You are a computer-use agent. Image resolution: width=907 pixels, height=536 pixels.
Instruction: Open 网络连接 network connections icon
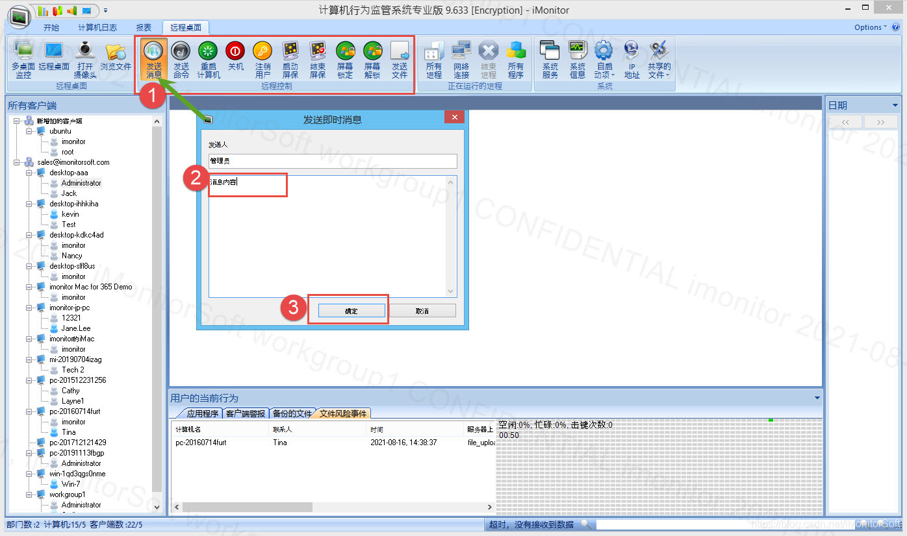tap(461, 60)
